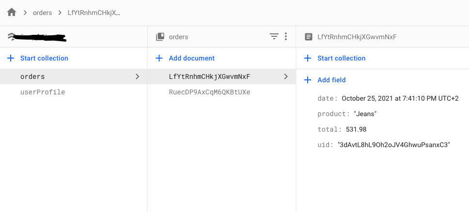Open the filter icon in orders panel
469x212 pixels.
click(274, 36)
